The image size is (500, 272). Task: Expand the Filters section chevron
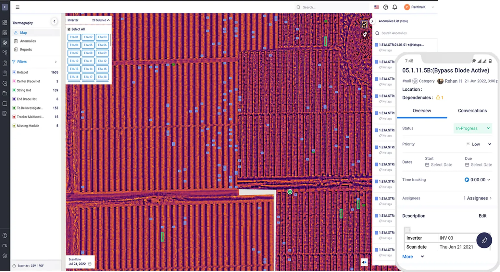[x=56, y=62]
